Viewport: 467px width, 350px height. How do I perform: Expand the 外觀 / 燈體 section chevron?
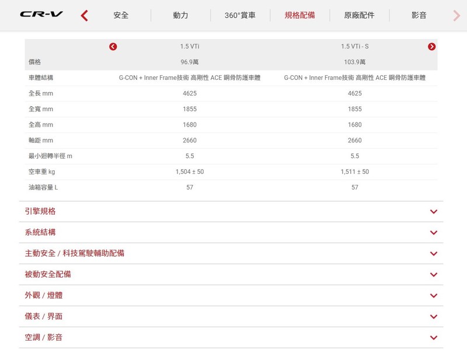click(434, 296)
